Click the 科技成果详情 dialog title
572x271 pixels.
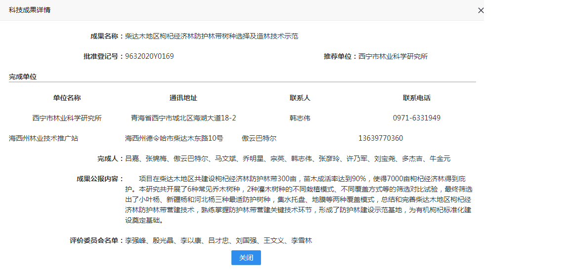pyautogui.click(x=30, y=10)
